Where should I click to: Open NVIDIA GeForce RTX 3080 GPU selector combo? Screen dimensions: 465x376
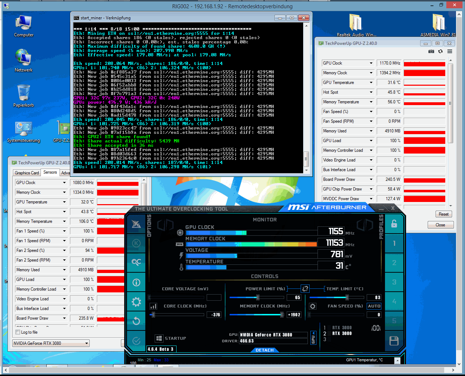coord(51,343)
